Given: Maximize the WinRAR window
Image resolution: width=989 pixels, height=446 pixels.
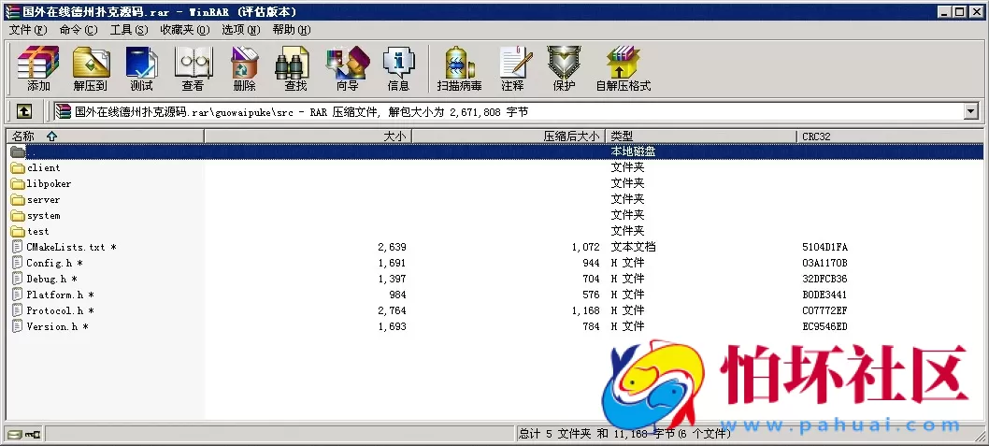Looking at the screenshot, I should point(959,12).
